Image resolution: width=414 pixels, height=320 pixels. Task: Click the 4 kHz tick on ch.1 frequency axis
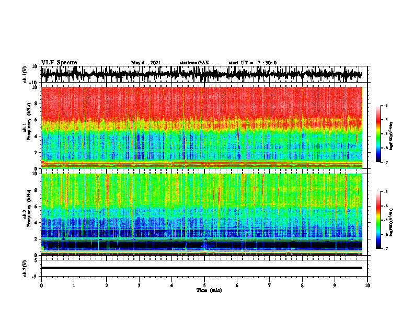click(36, 136)
